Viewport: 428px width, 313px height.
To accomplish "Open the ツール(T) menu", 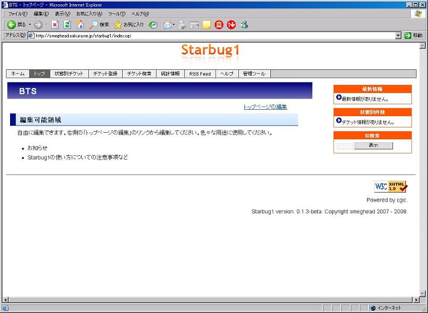I will pyautogui.click(x=117, y=14).
